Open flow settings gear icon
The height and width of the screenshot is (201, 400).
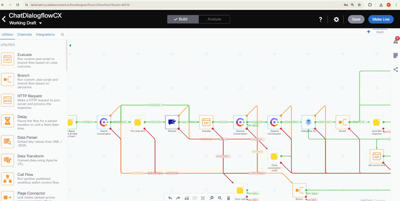coord(336,19)
